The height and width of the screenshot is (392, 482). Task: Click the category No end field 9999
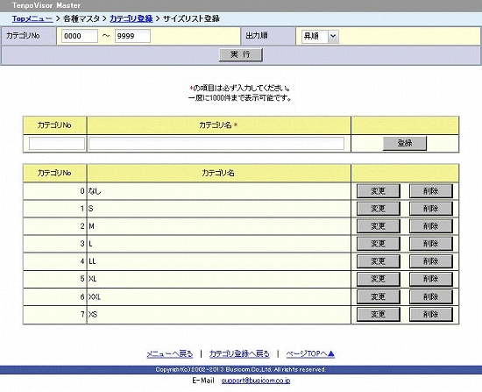(x=132, y=36)
